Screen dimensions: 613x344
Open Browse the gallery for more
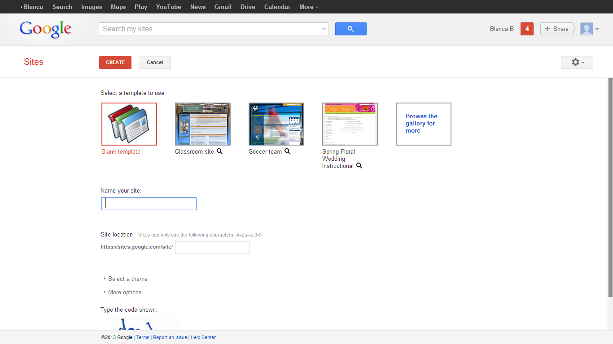click(x=424, y=124)
